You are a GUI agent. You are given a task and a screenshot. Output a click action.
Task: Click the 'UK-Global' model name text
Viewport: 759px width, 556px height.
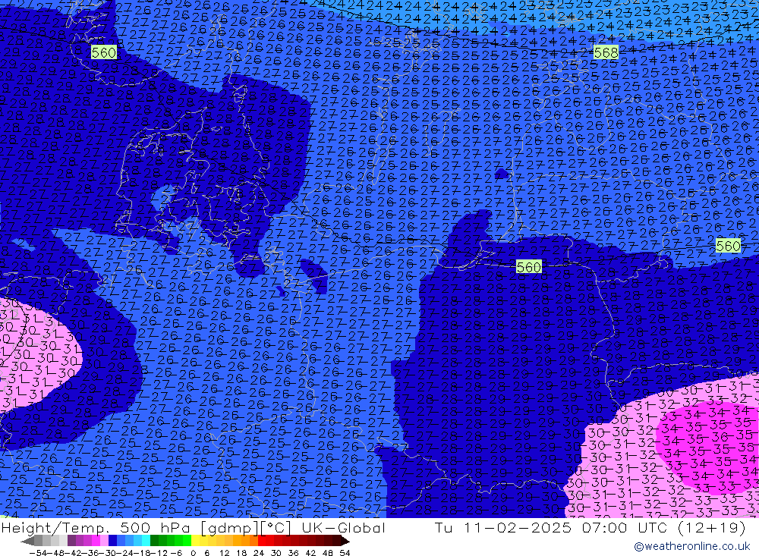(343, 527)
